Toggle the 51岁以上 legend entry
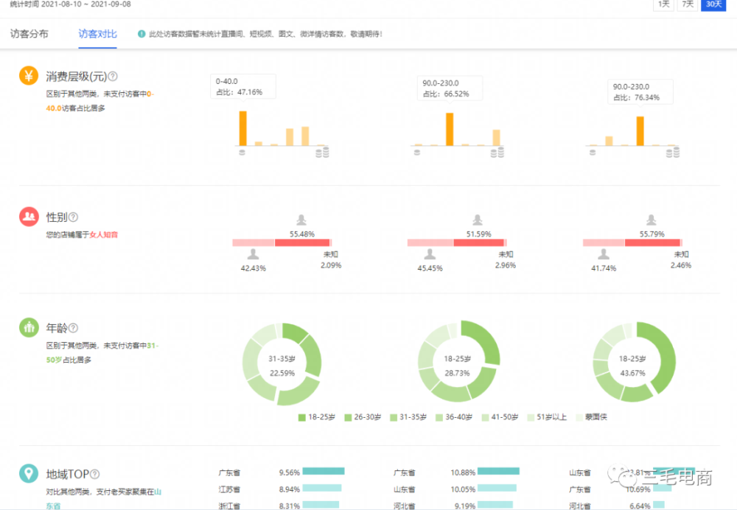 click(547, 417)
